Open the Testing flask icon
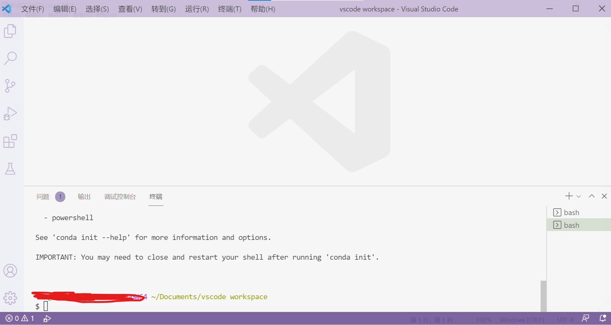 [10, 169]
